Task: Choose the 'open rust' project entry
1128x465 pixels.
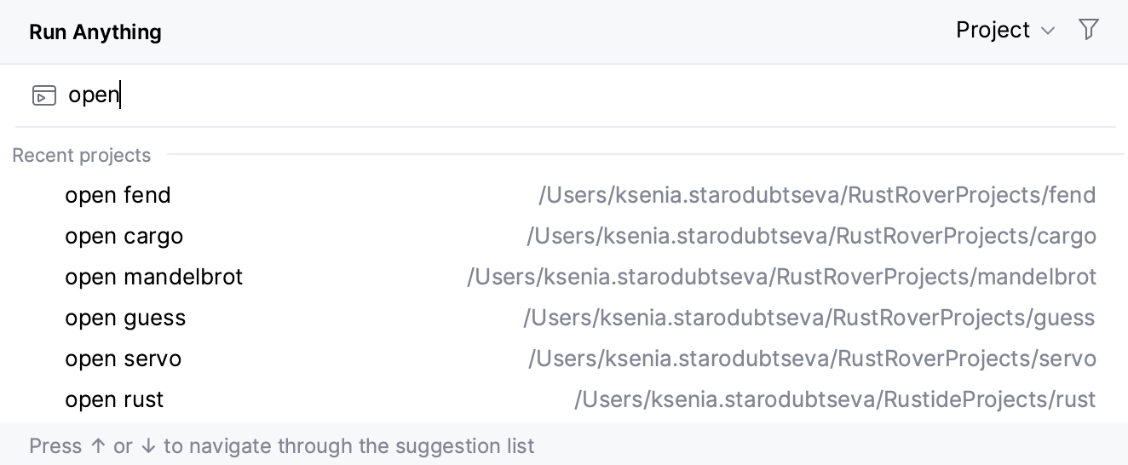Action: coord(114,399)
